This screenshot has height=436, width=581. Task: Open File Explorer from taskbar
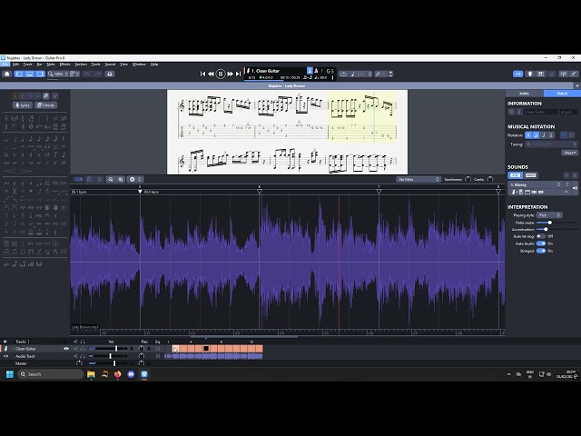pyautogui.click(x=91, y=374)
